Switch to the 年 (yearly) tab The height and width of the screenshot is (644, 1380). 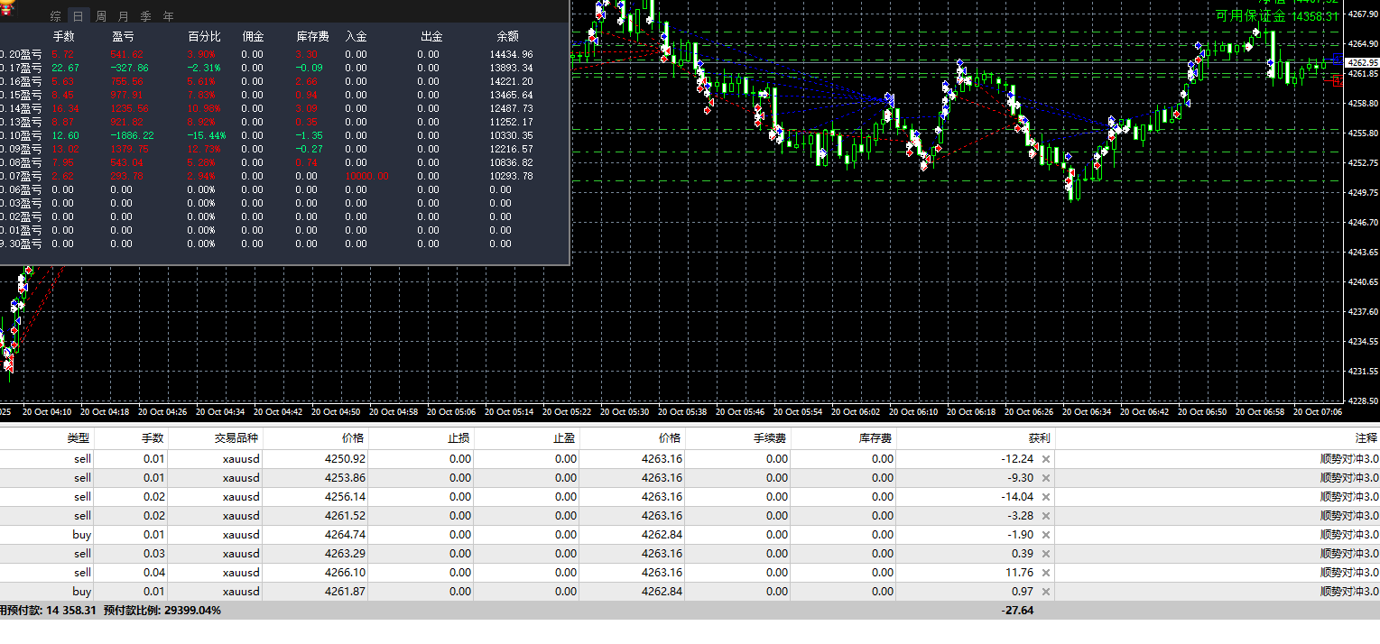[x=169, y=16]
